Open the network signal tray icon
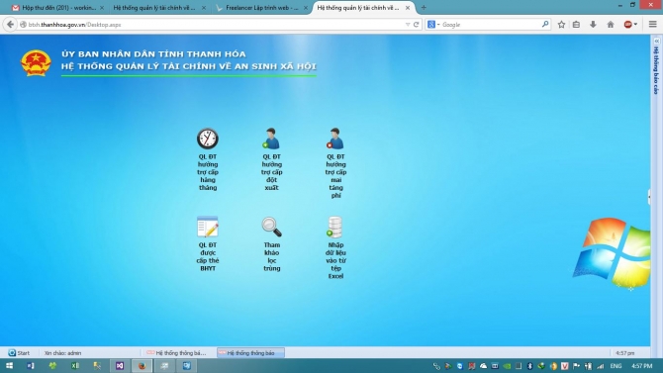 [600, 366]
